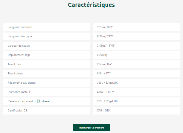This screenshot has width=183, height=133.
Task: Click the fuel pump icon beside diesel
Action: 39,101
